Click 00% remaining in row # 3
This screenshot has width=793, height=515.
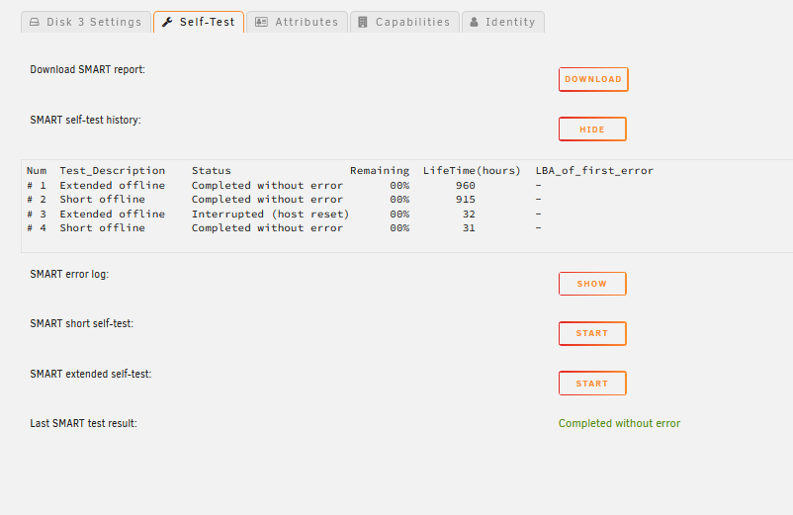399,215
